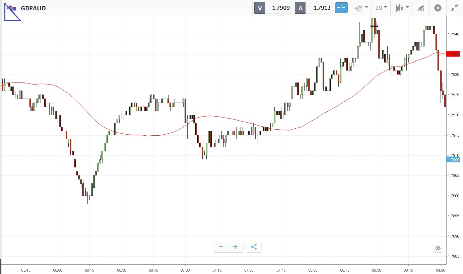Click the GBPAUD instrument name
463x274 pixels.
pyautogui.click(x=33, y=8)
